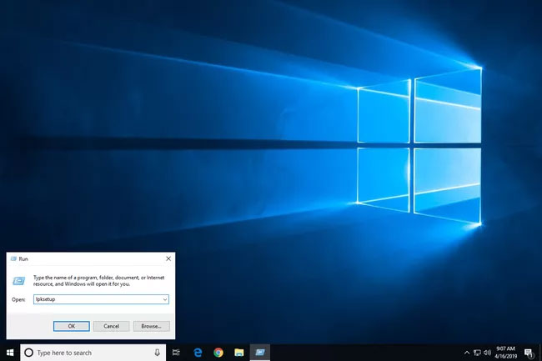Click the Browse... button in Run
The height and width of the screenshot is (361, 542).
(152, 326)
